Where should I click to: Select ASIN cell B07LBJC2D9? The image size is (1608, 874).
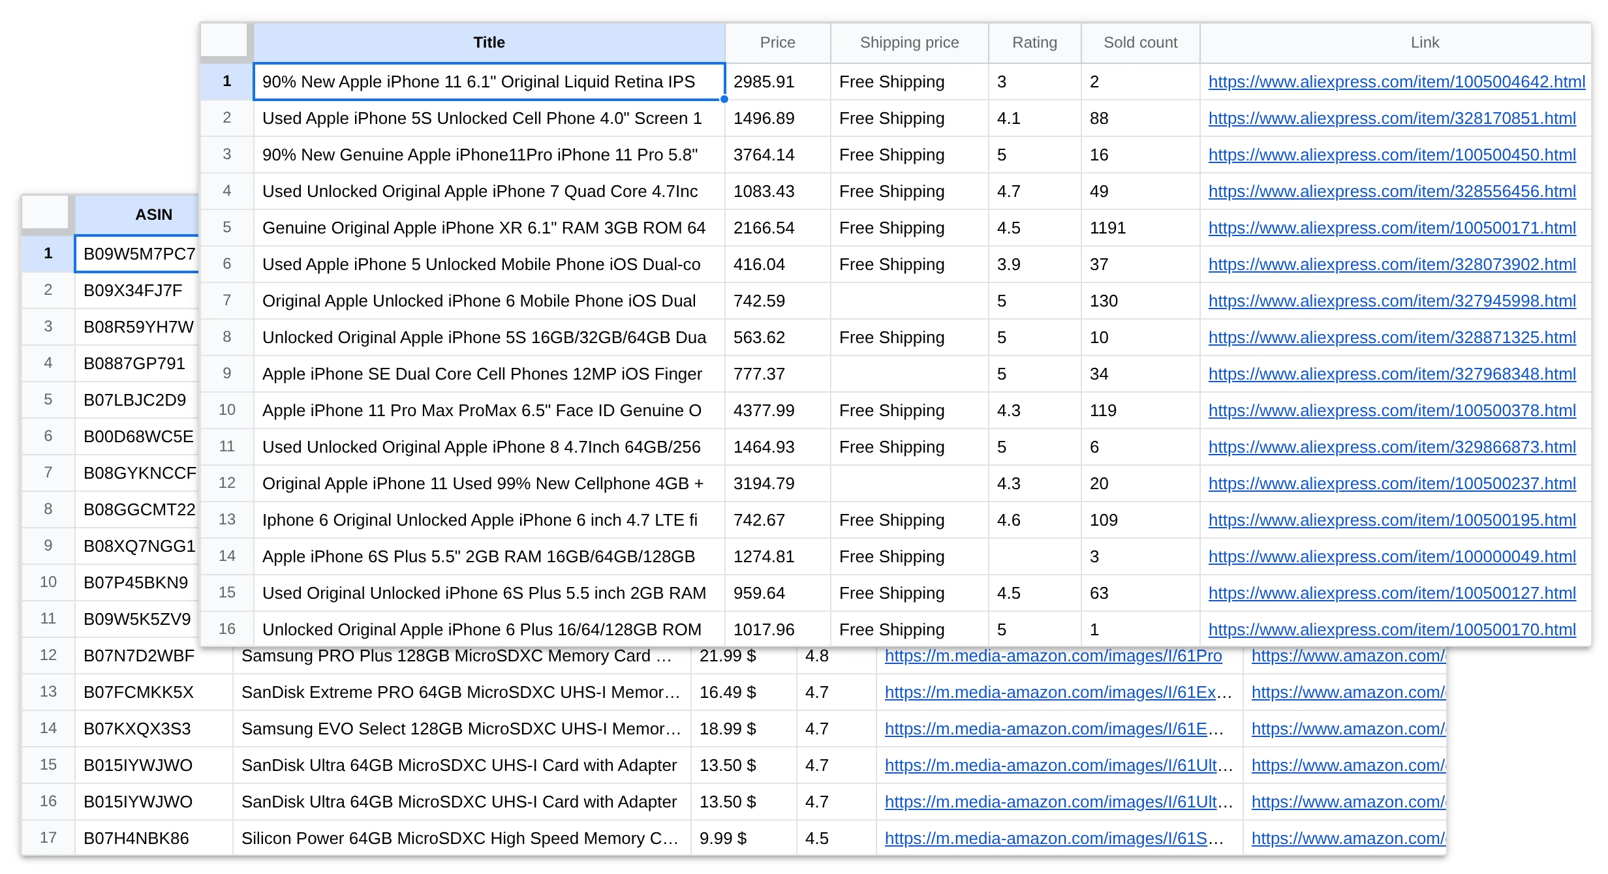tap(138, 400)
